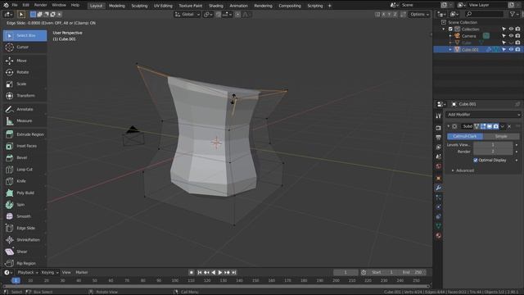Select the Scale tool
This screenshot has height=295, width=524.
(25, 84)
